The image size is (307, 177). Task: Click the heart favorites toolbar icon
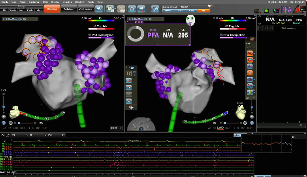coord(98,8)
